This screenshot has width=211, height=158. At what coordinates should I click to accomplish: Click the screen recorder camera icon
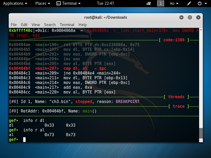149,3
